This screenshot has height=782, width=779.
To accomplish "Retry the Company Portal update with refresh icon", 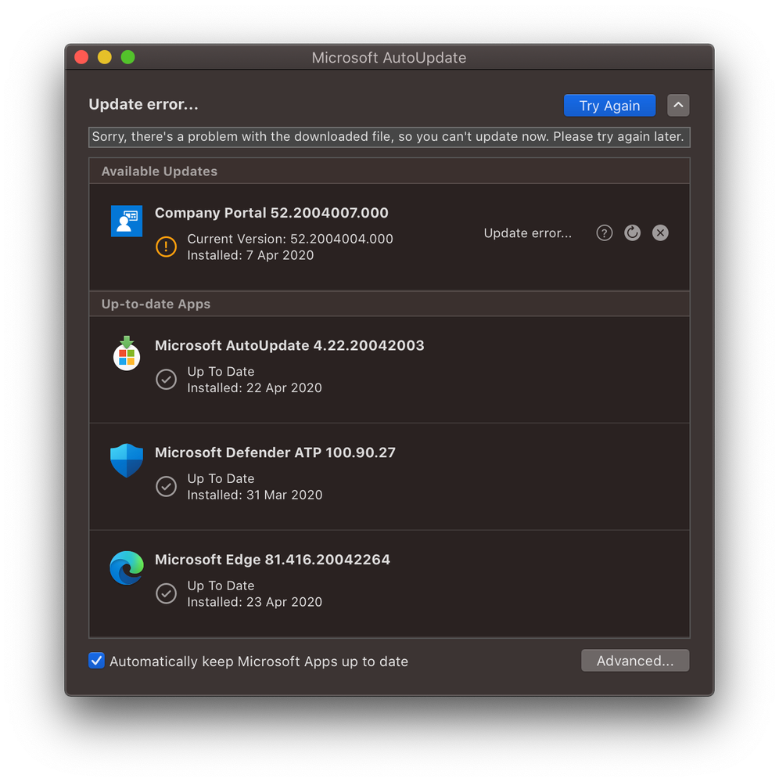I will pos(632,233).
